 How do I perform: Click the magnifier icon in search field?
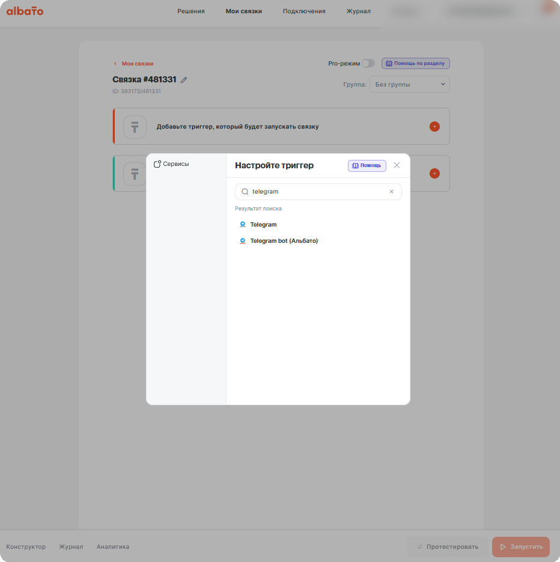[x=245, y=192]
